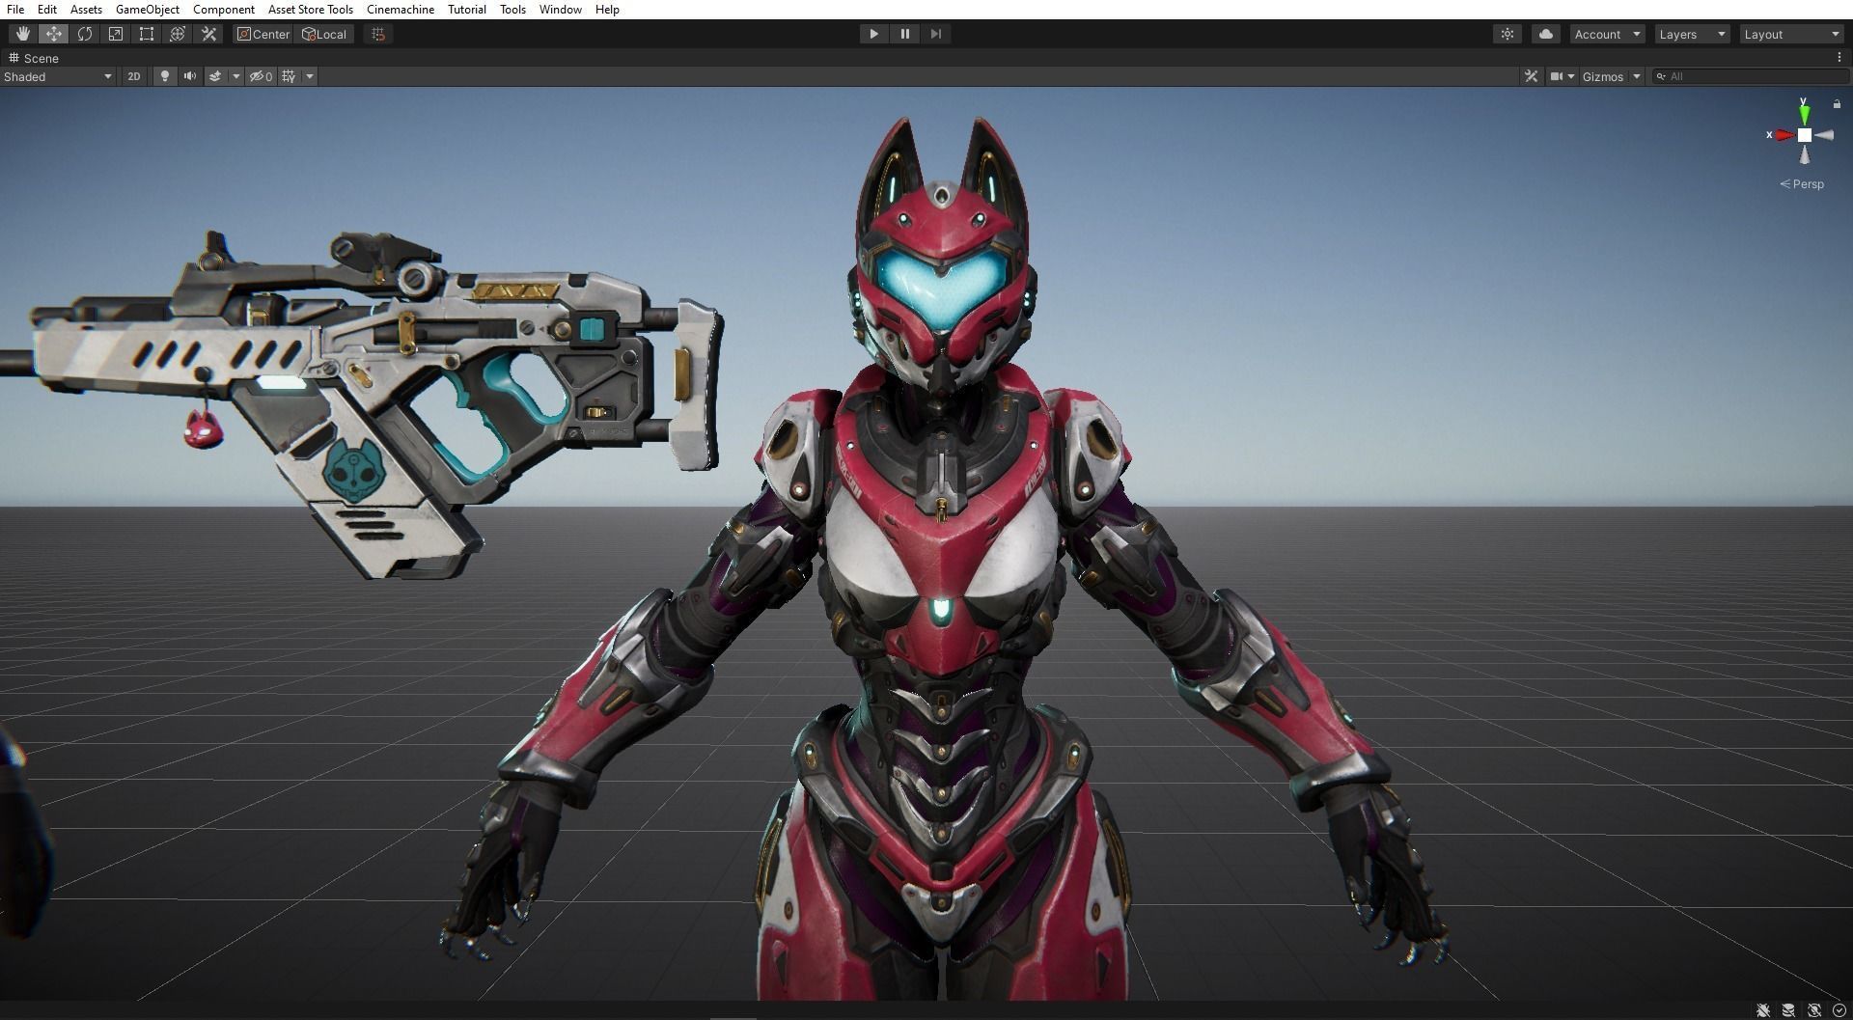1853x1020 pixels.
Task: Toggle handle rotation Local button
Action: point(324,34)
